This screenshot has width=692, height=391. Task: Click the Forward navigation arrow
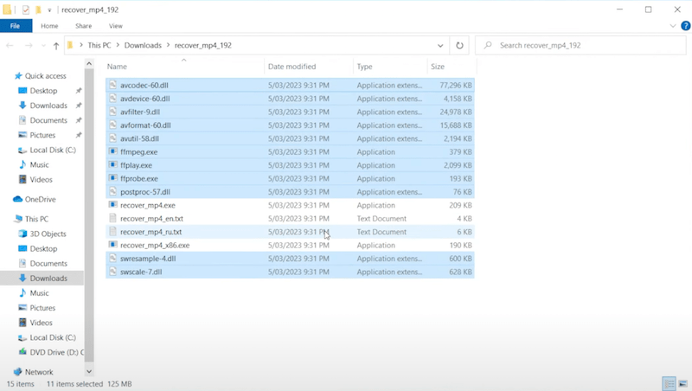[x=29, y=46]
